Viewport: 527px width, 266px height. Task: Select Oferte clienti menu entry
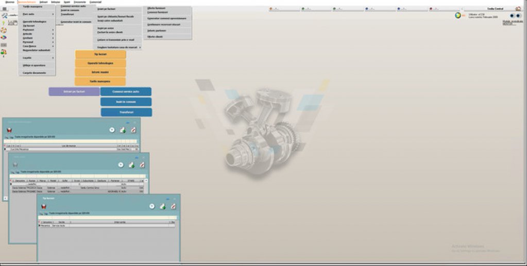pos(155,36)
